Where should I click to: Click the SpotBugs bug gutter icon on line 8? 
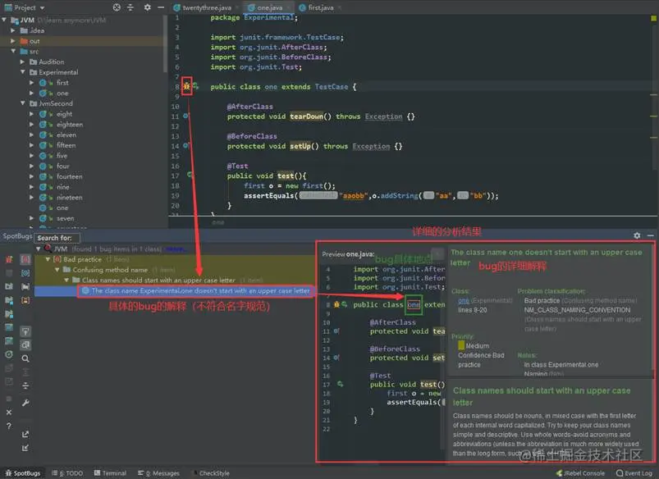(x=186, y=86)
